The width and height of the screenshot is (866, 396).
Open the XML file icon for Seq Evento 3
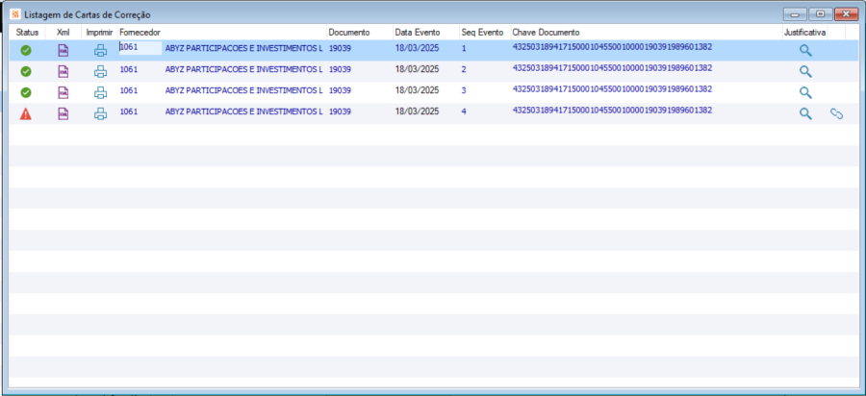tap(64, 92)
